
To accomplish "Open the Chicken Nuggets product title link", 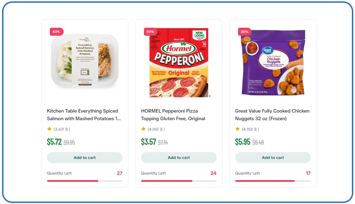I will pyautogui.click(x=272, y=115).
